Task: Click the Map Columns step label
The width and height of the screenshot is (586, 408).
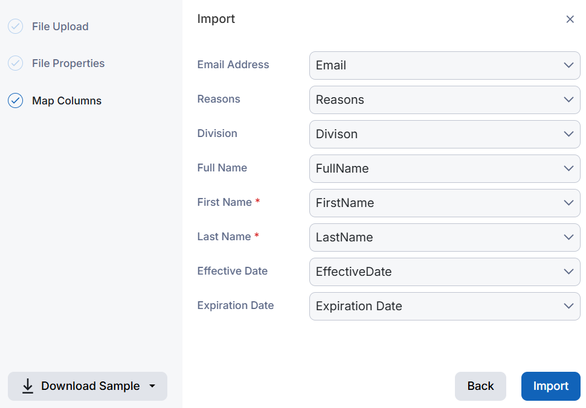Action: point(66,100)
